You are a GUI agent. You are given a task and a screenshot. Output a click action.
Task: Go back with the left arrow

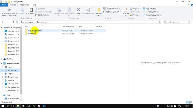click(x=3, y=22)
